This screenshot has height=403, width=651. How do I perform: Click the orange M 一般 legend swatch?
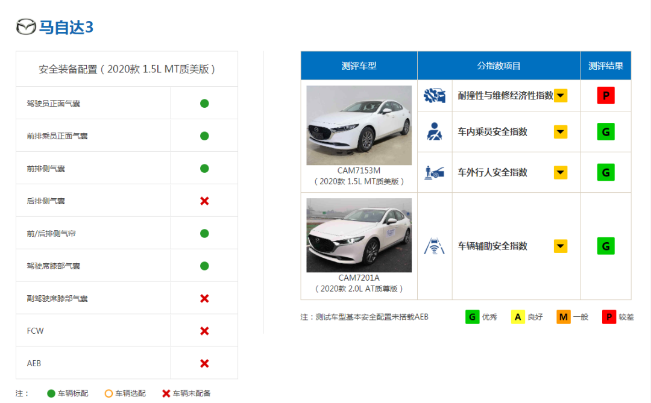564,317
